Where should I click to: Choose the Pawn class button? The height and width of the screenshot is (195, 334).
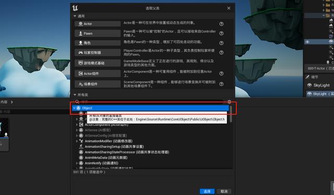(x=98, y=33)
